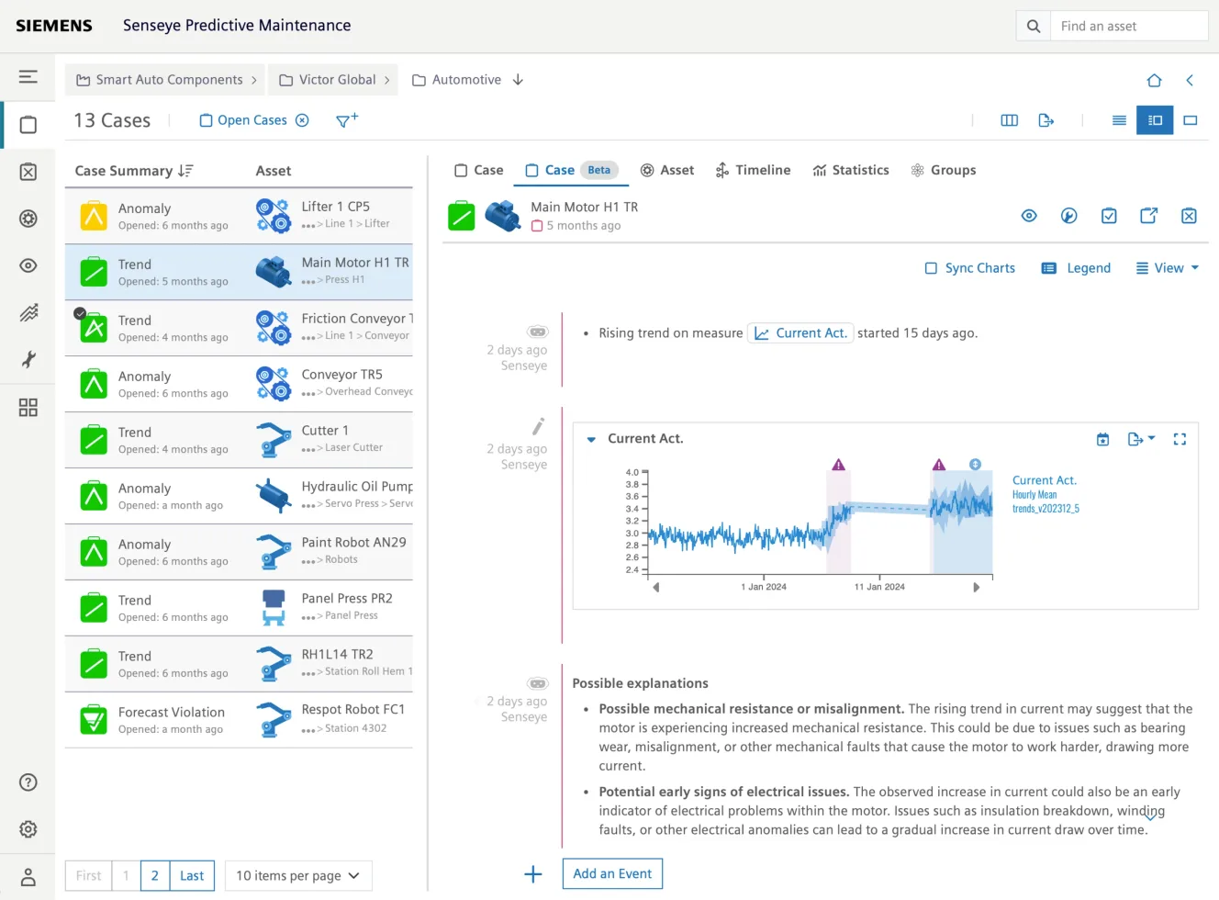Click the calendar icon on Current Act. chart

pos(1103,440)
